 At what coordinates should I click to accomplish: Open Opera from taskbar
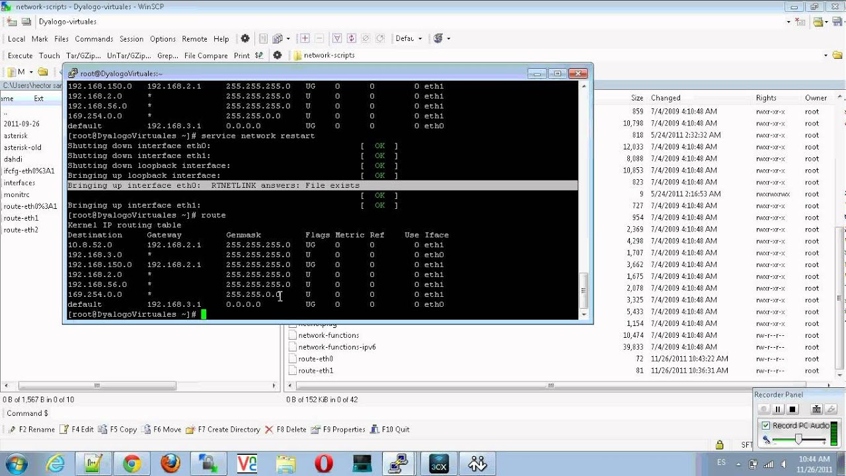[x=323, y=463]
